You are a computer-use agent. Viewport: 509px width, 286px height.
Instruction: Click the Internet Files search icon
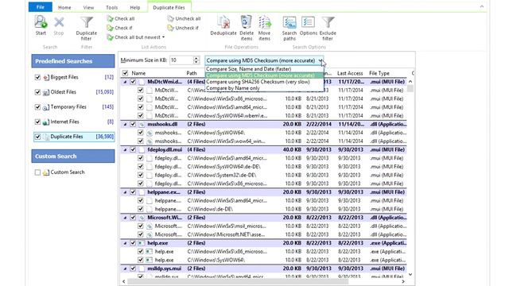[x=46, y=122]
